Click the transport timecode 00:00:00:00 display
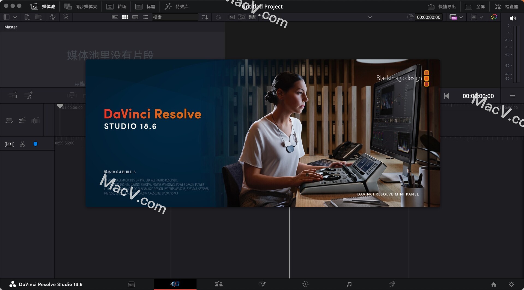524x290 pixels. [478, 96]
